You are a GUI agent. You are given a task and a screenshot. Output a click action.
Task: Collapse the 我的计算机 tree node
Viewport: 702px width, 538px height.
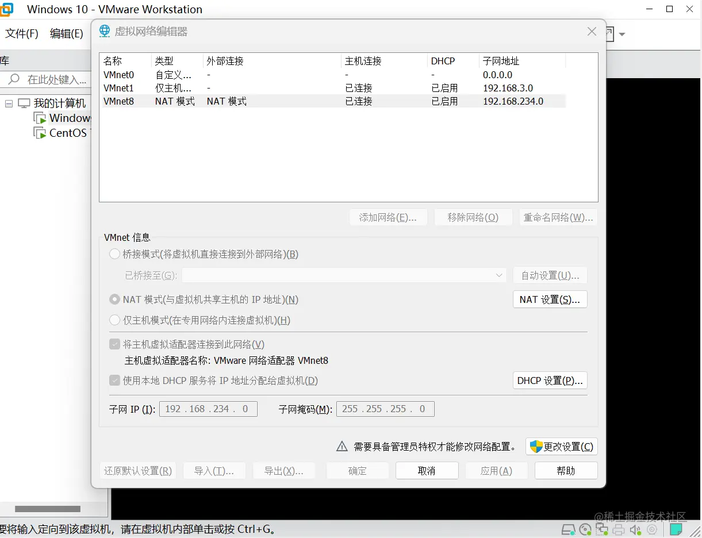click(x=9, y=103)
